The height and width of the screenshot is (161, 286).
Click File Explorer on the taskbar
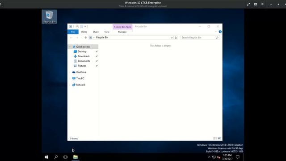(x=76, y=157)
